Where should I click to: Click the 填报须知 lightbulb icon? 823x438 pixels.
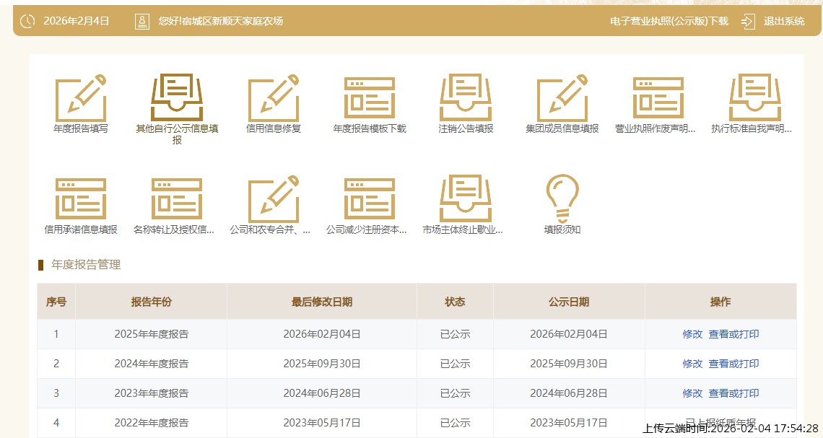pyautogui.click(x=562, y=198)
